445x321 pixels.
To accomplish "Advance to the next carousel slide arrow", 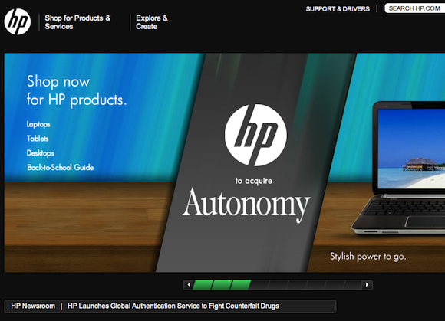I will [368, 285].
